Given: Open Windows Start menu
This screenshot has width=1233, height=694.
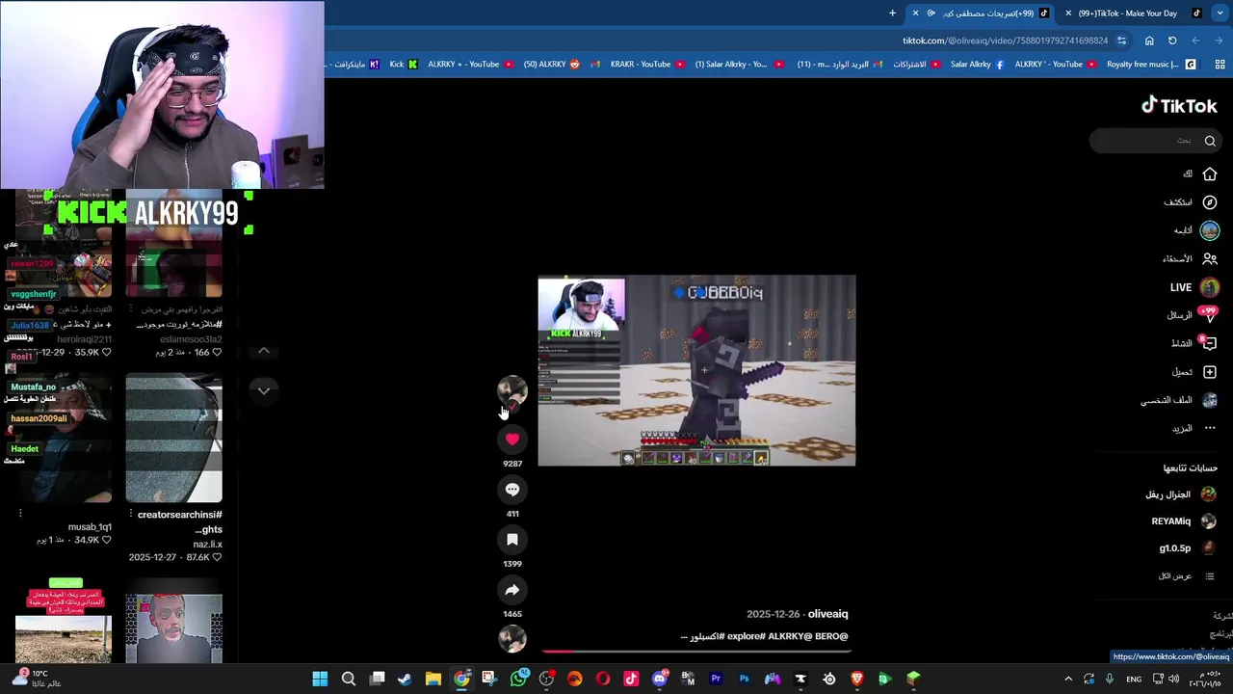Looking at the screenshot, I should (320, 679).
